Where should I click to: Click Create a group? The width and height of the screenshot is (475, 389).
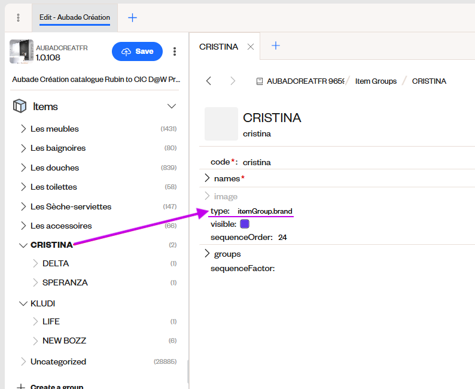click(x=57, y=387)
